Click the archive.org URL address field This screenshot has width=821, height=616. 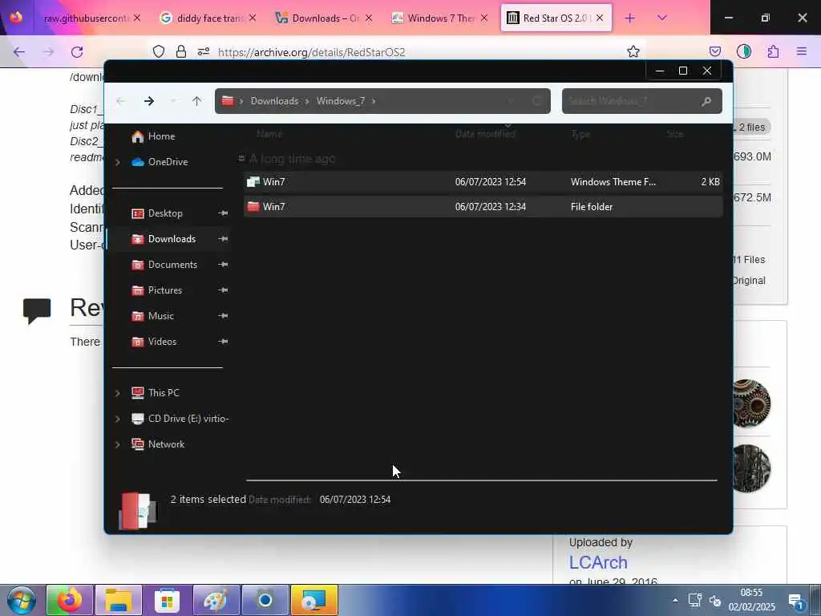point(311,52)
